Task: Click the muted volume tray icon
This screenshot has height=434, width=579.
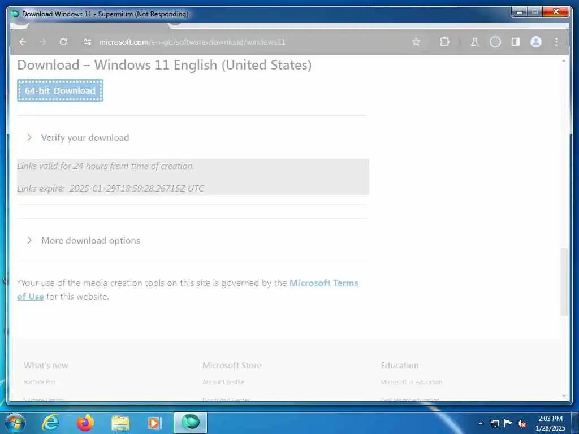Action: tap(522, 423)
